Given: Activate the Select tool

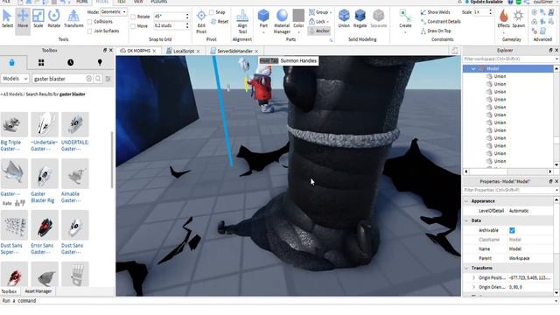Looking at the screenshot, I should click(x=7, y=19).
